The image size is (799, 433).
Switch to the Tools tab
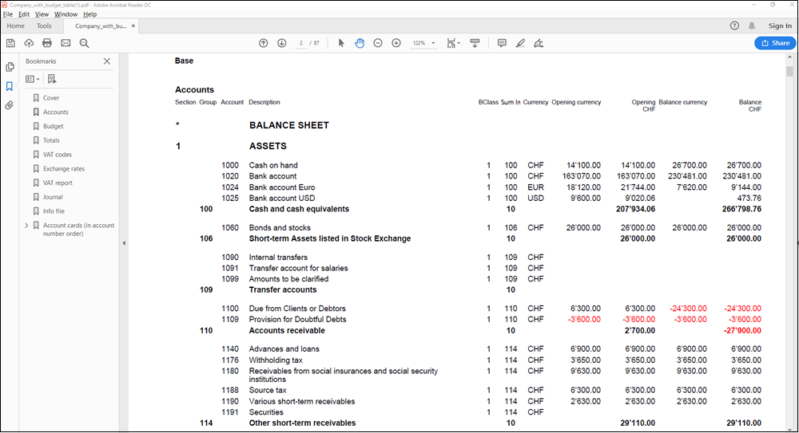point(44,26)
